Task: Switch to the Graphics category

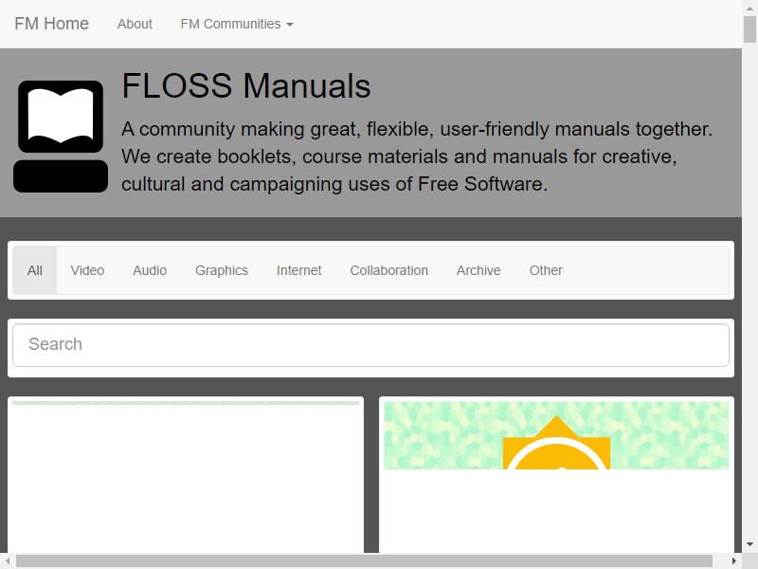Action: point(222,270)
